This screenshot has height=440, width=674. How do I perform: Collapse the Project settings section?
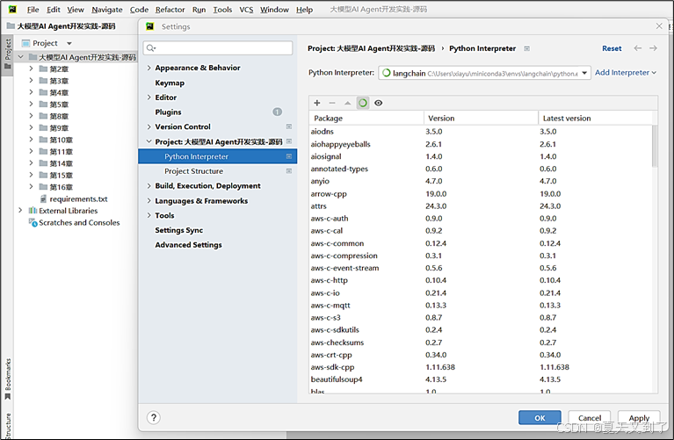pos(149,141)
